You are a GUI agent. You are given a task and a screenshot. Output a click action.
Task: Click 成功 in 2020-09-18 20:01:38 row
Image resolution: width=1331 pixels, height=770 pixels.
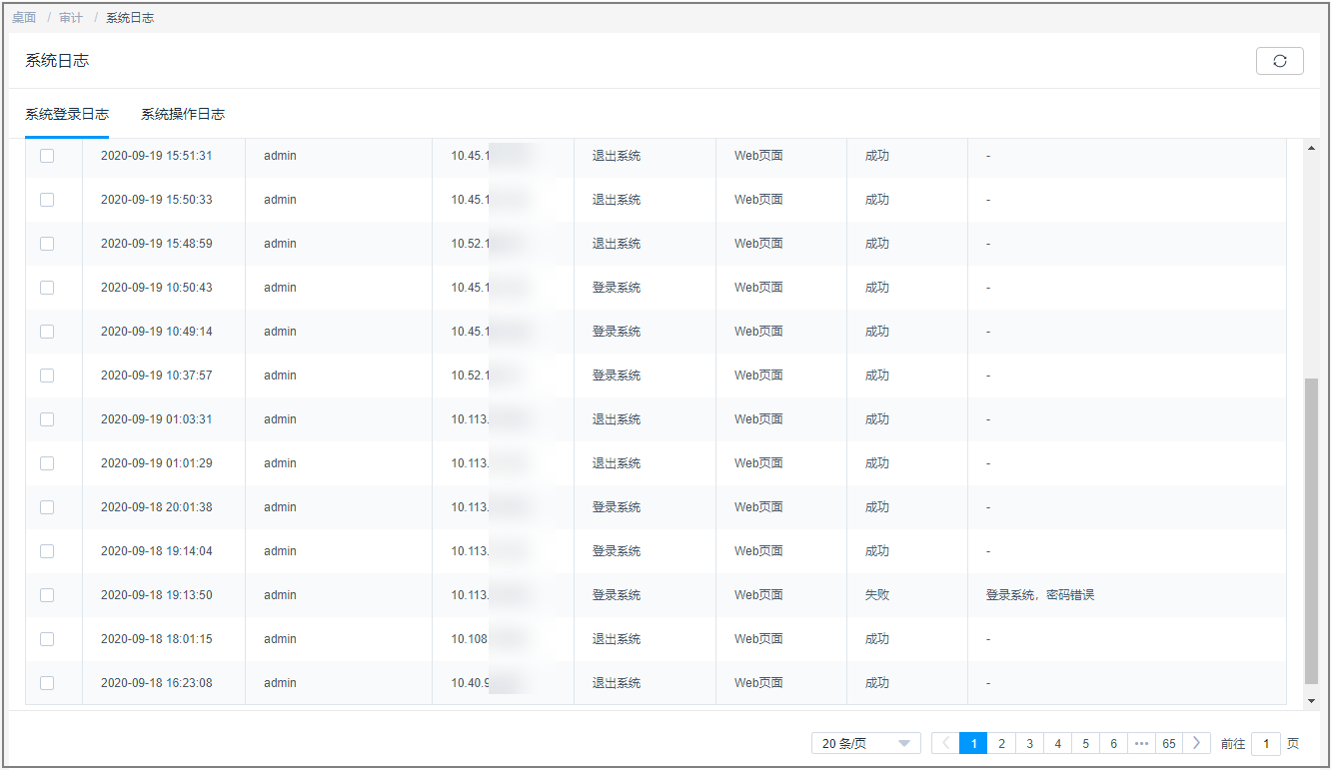click(877, 507)
